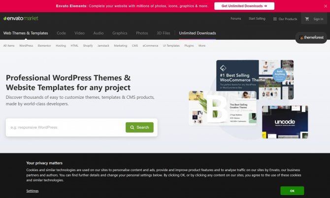
Task: Open the Best Selling Creative Theme image
Action: click(223, 108)
